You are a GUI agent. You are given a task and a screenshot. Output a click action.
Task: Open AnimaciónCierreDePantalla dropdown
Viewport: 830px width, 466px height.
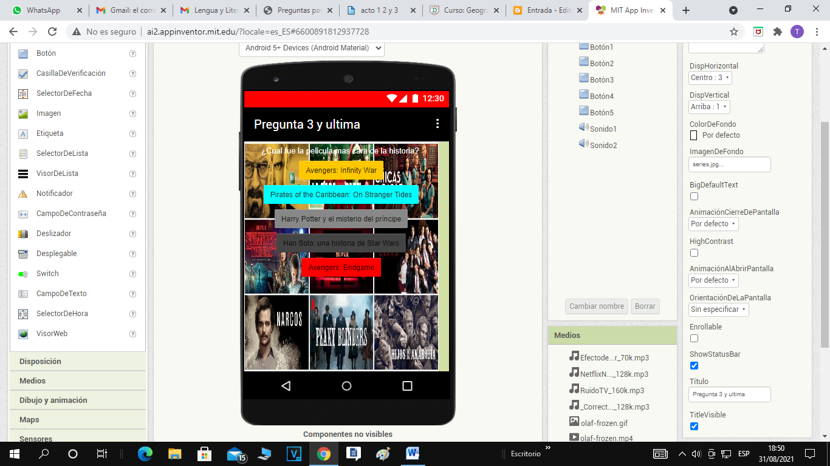tap(714, 224)
